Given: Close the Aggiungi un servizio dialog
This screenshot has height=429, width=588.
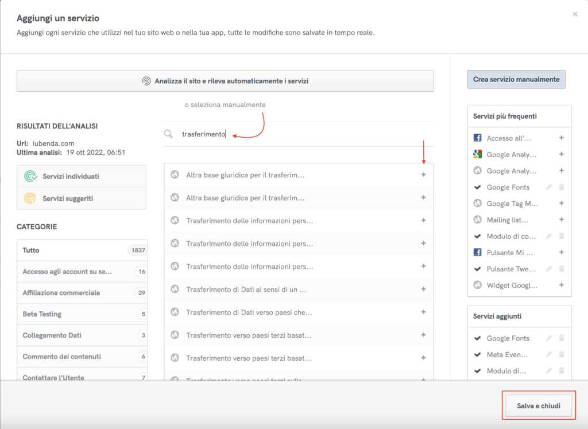Looking at the screenshot, I should (575, 14).
